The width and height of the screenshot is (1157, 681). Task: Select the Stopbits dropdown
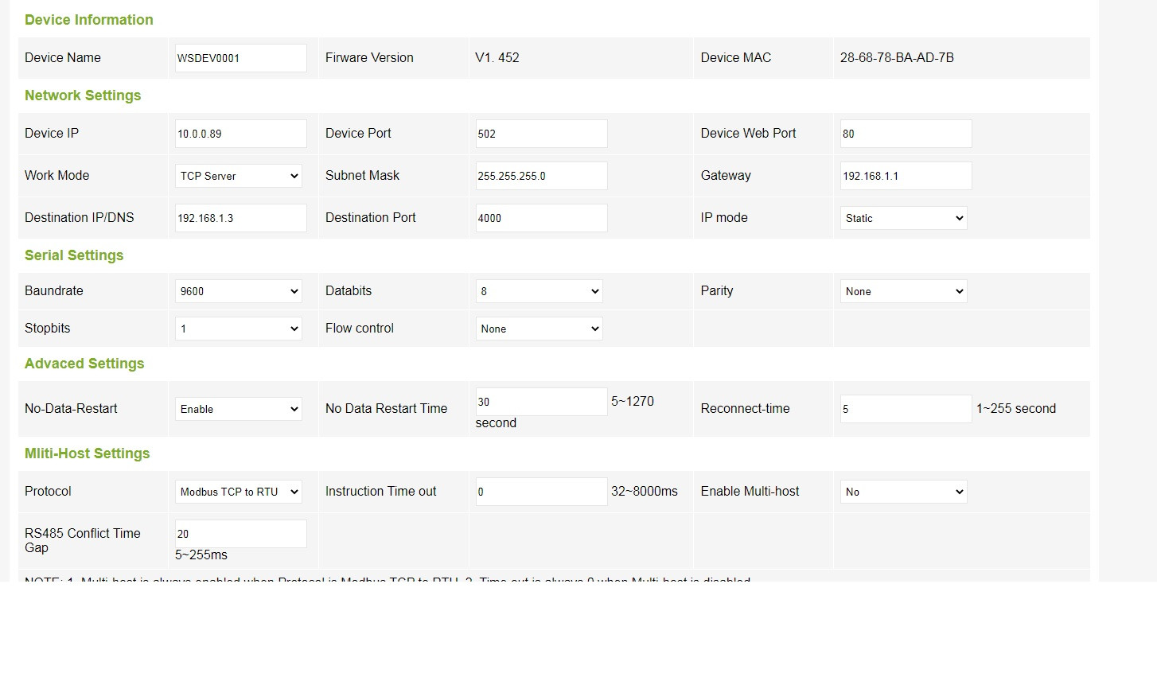(x=238, y=329)
